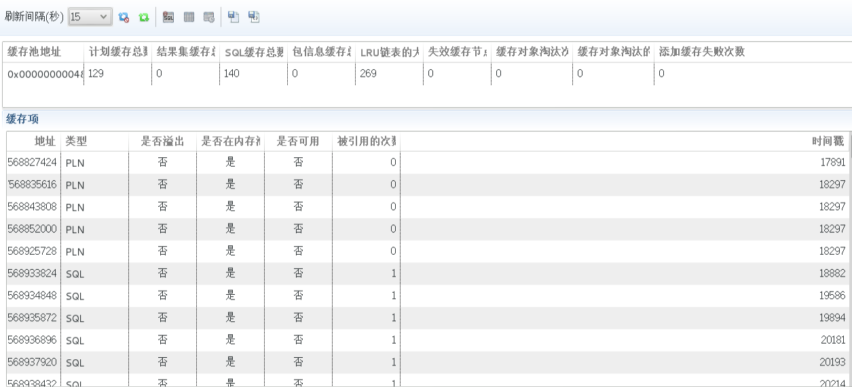Click reference count 1 in row 568935872
852x387 pixels.
click(393, 318)
